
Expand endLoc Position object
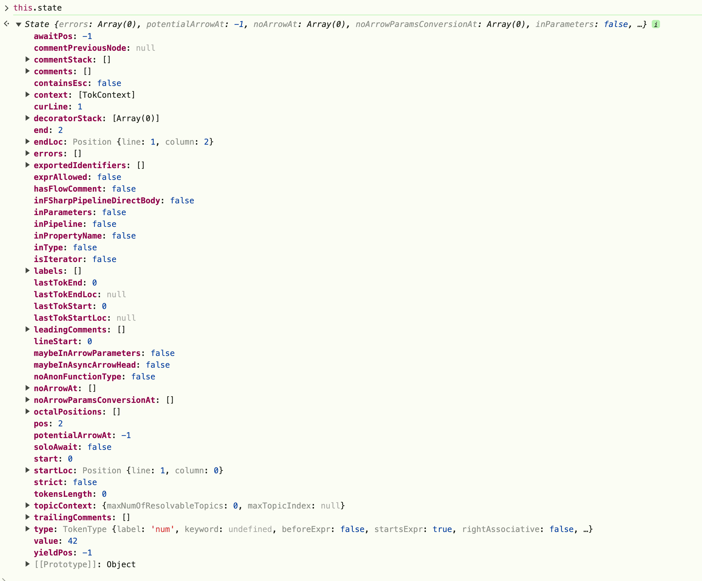coord(28,141)
